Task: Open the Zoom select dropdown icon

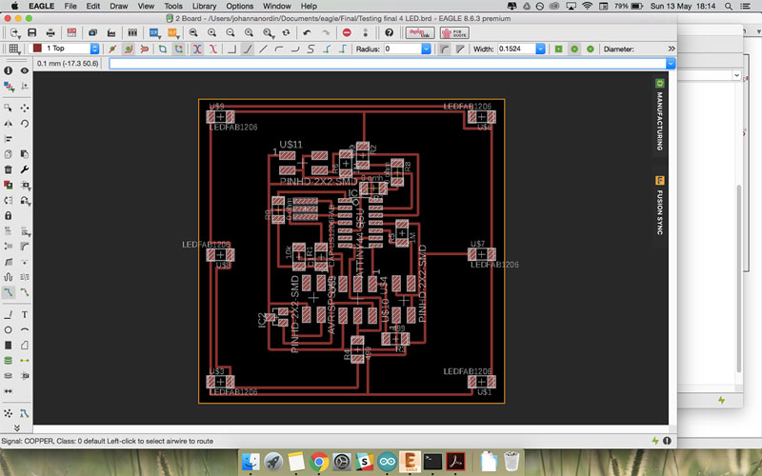Action: pos(269,33)
